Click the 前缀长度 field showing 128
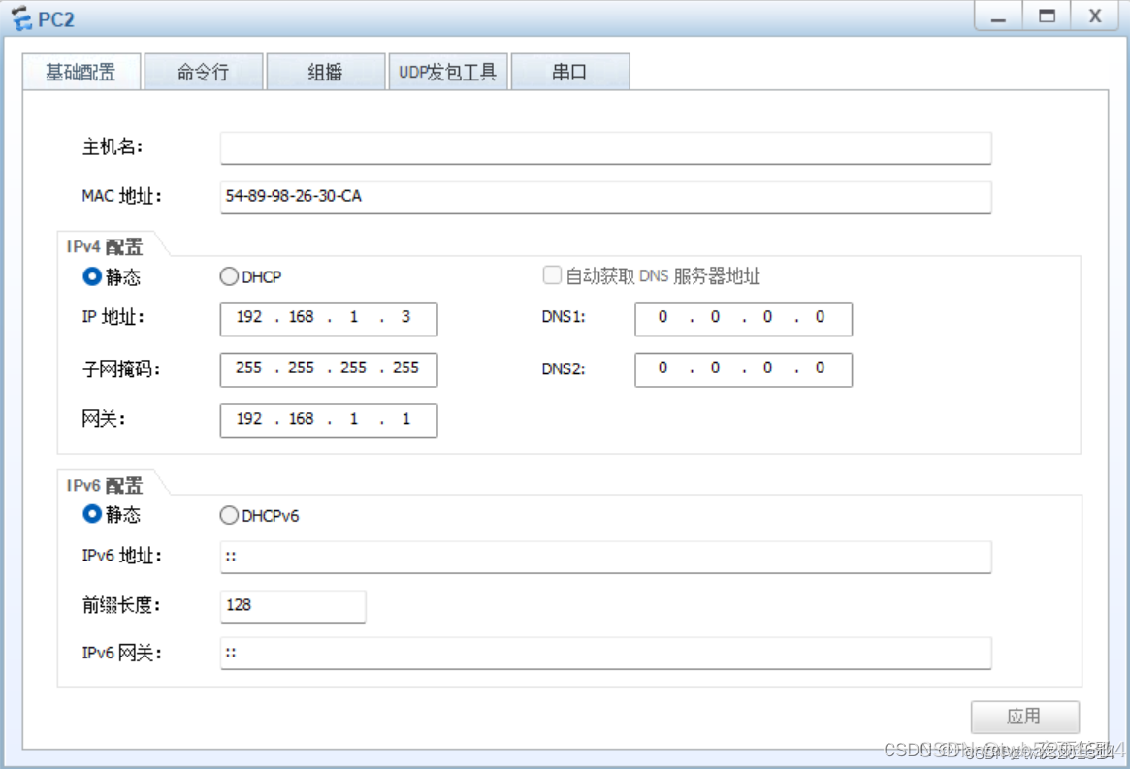 pos(293,606)
